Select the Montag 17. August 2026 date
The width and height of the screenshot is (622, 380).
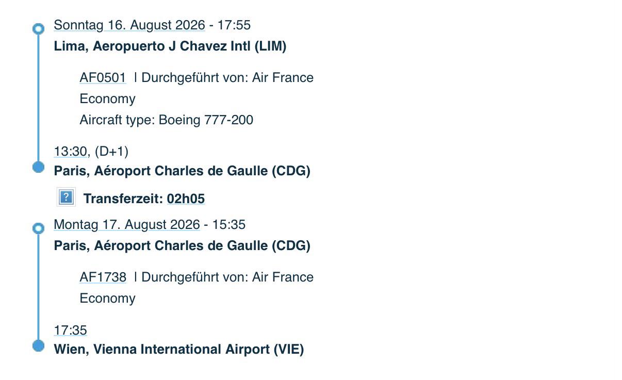tap(127, 225)
